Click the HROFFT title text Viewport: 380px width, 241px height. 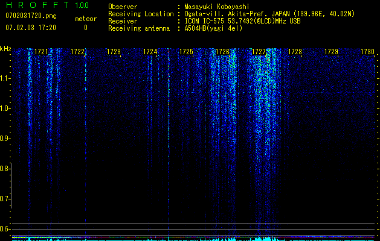click(37, 5)
